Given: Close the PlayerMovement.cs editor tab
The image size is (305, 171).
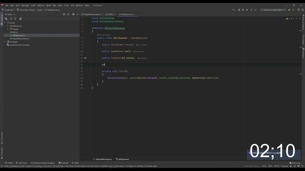Looking at the screenshot, I should click(102, 14).
